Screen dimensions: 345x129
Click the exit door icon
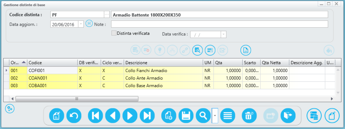(288, 116)
